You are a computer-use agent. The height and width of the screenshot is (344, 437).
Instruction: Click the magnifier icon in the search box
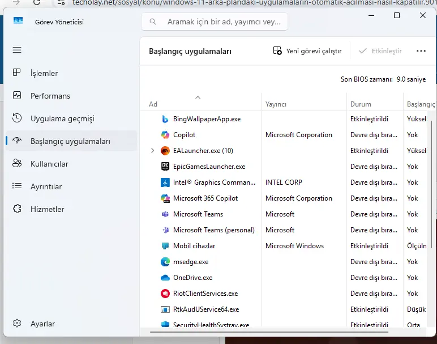tap(153, 22)
